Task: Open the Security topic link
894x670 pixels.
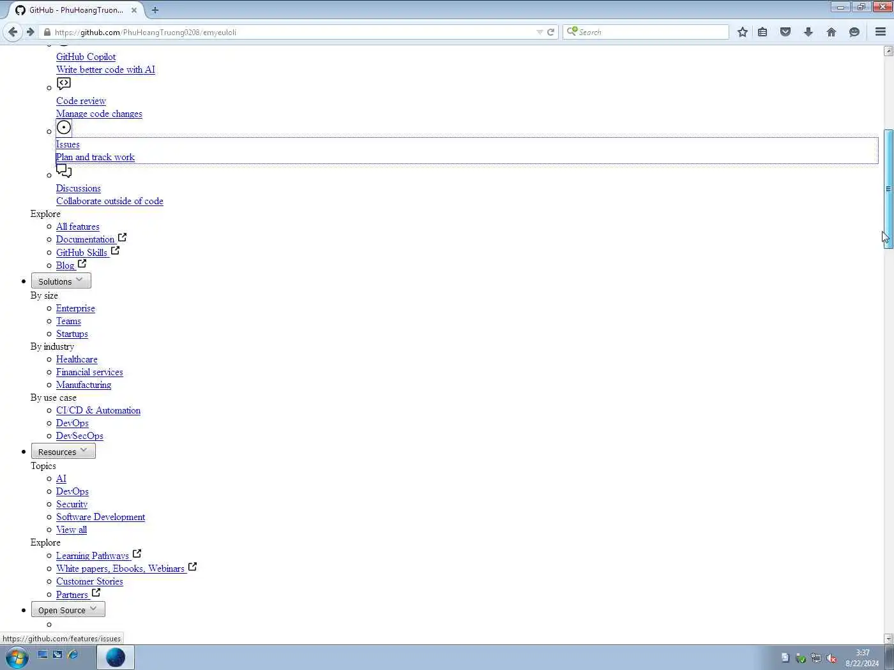Action: 72,504
